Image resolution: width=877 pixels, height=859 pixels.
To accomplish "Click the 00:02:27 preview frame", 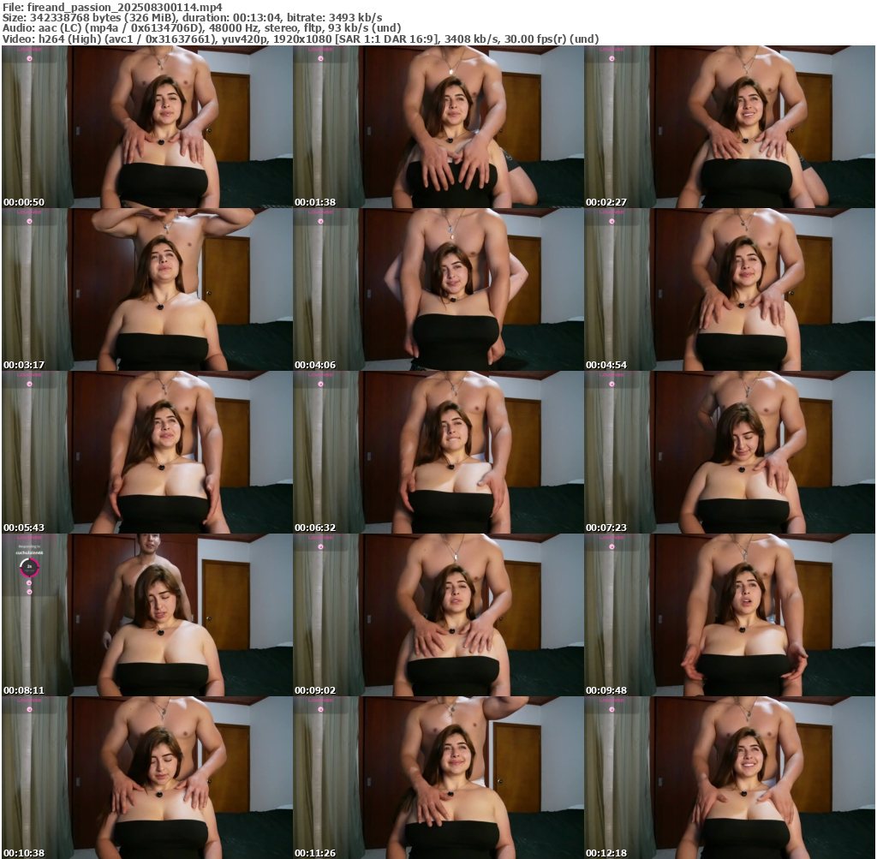I will [x=730, y=127].
